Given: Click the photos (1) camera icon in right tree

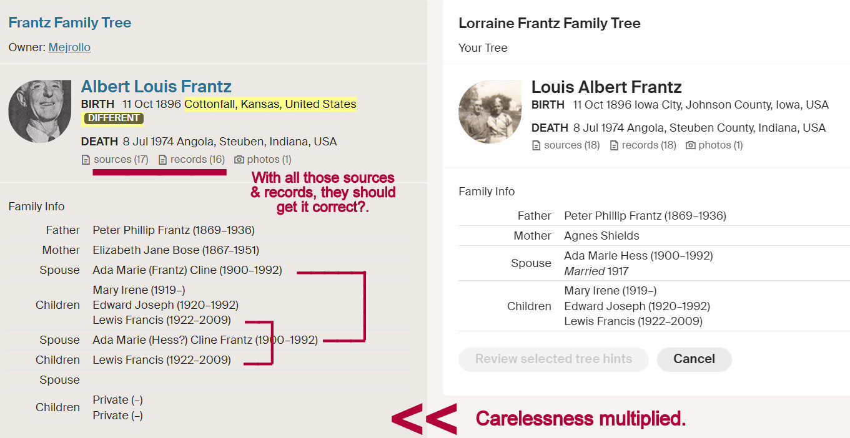Looking at the screenshot, I should 690,145.
